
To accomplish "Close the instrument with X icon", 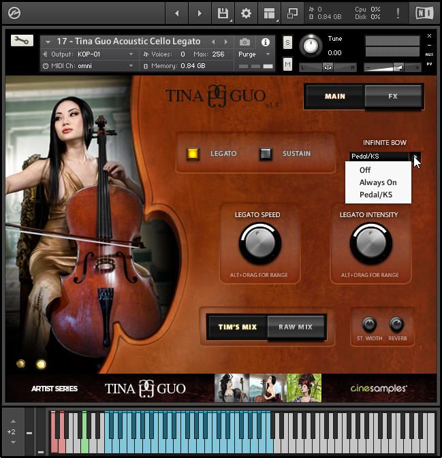I will coord(429,35).
